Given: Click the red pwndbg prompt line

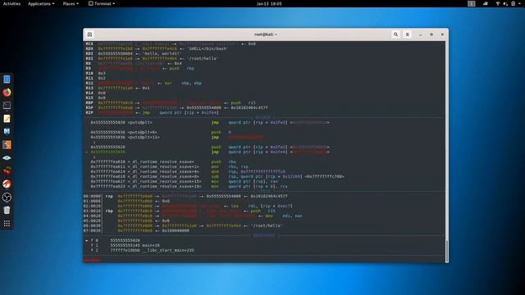Looking at the screenshot, I should [x=92, y=260].
